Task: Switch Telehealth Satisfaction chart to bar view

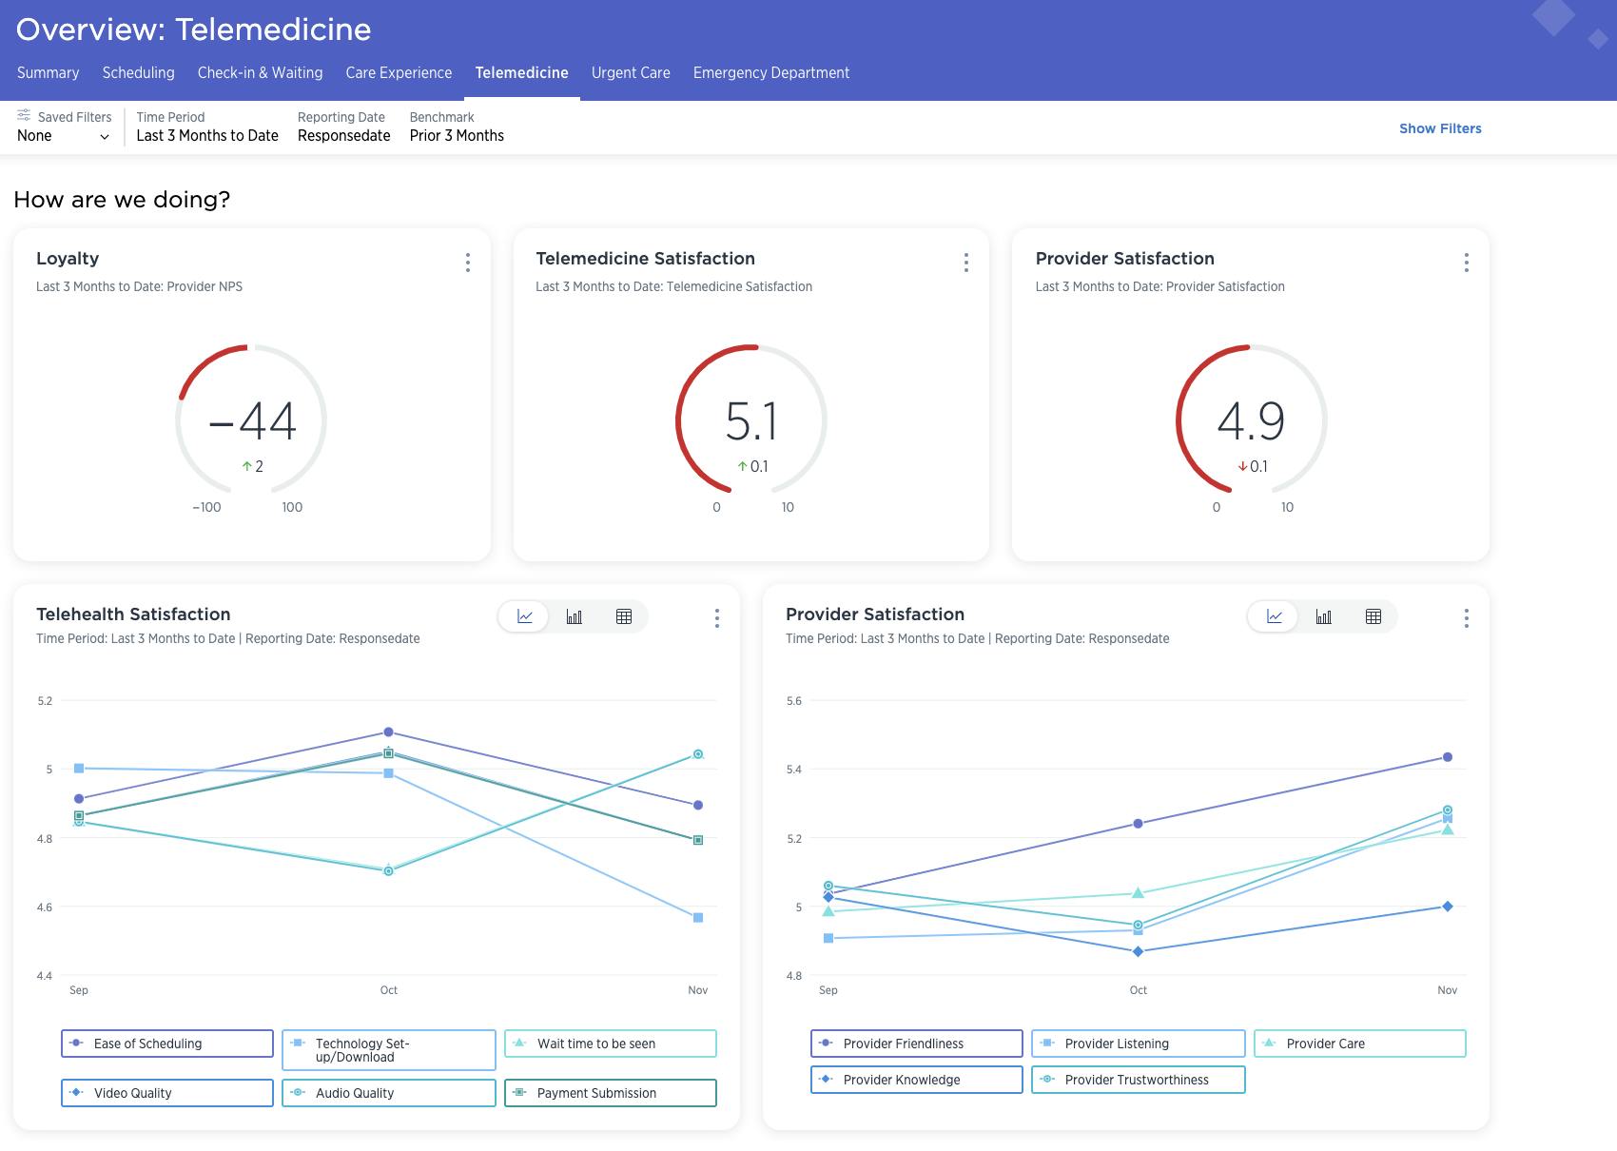Action: pyautogui.click(x=574, y=616)
